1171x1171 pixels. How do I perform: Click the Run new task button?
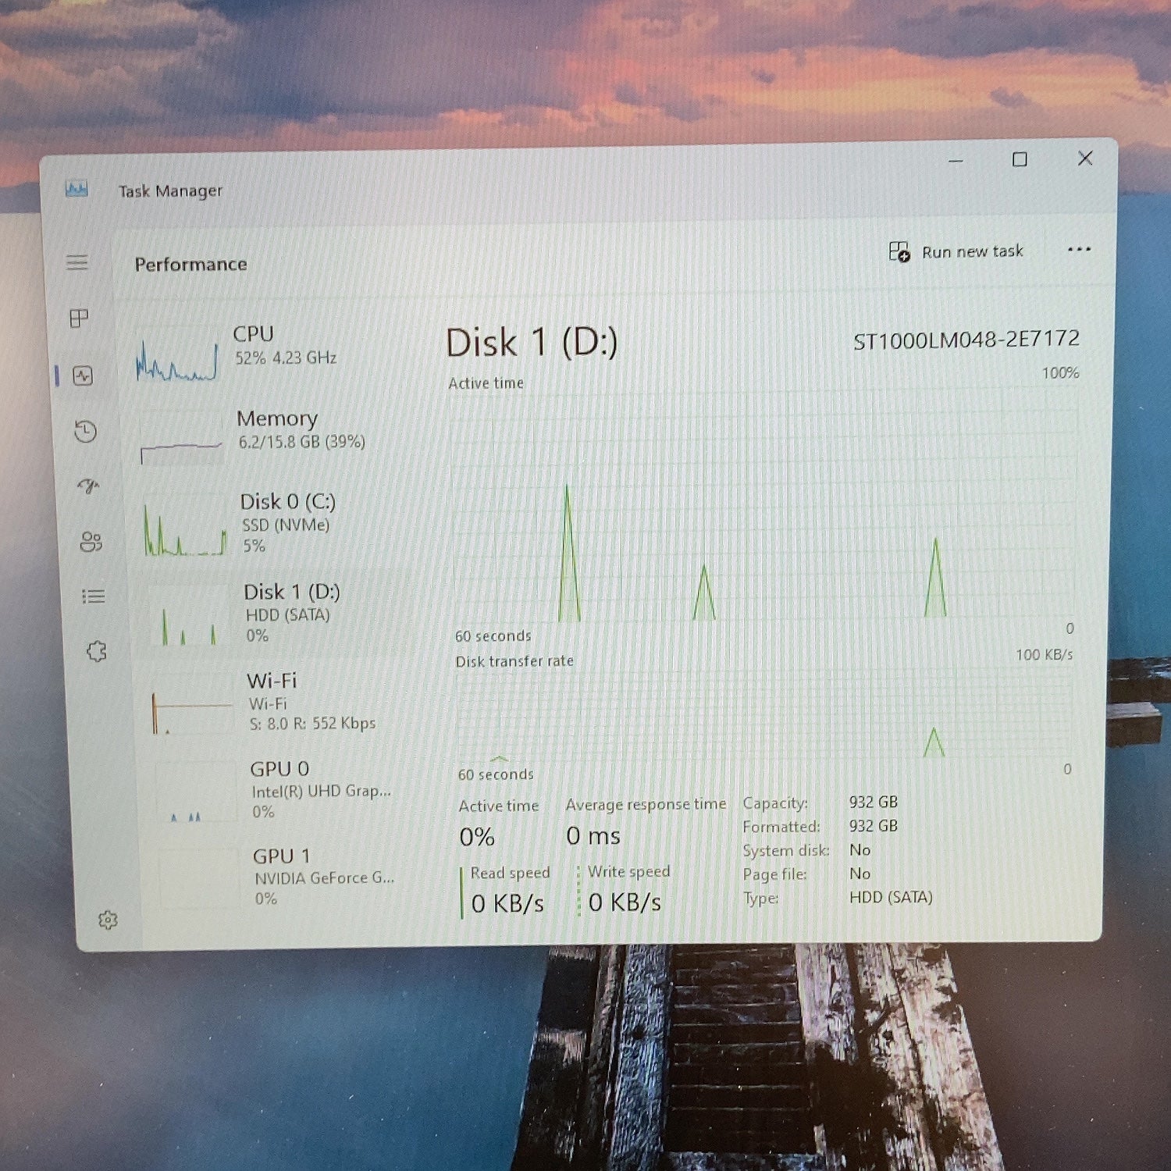[x=956, y=251]
